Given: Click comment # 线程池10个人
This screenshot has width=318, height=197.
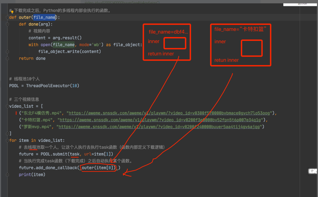Looking at the screenshot, I should [24, 79].
